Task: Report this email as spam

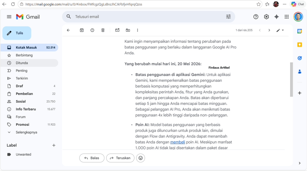Action: (x=92, y=30)
